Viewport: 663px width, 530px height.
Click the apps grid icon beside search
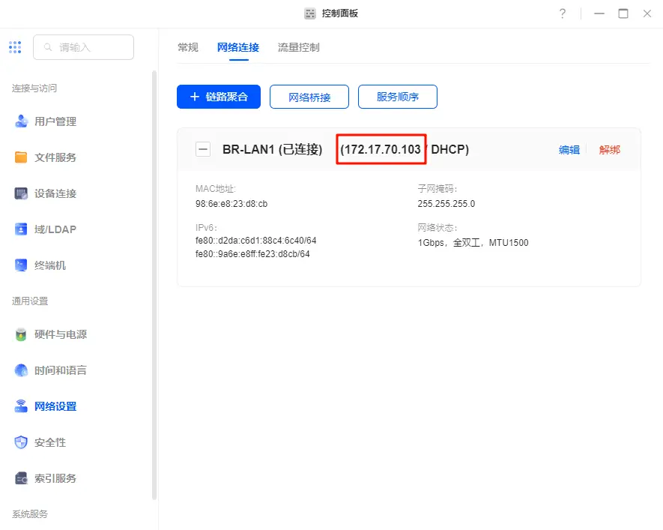coord(15,47)
